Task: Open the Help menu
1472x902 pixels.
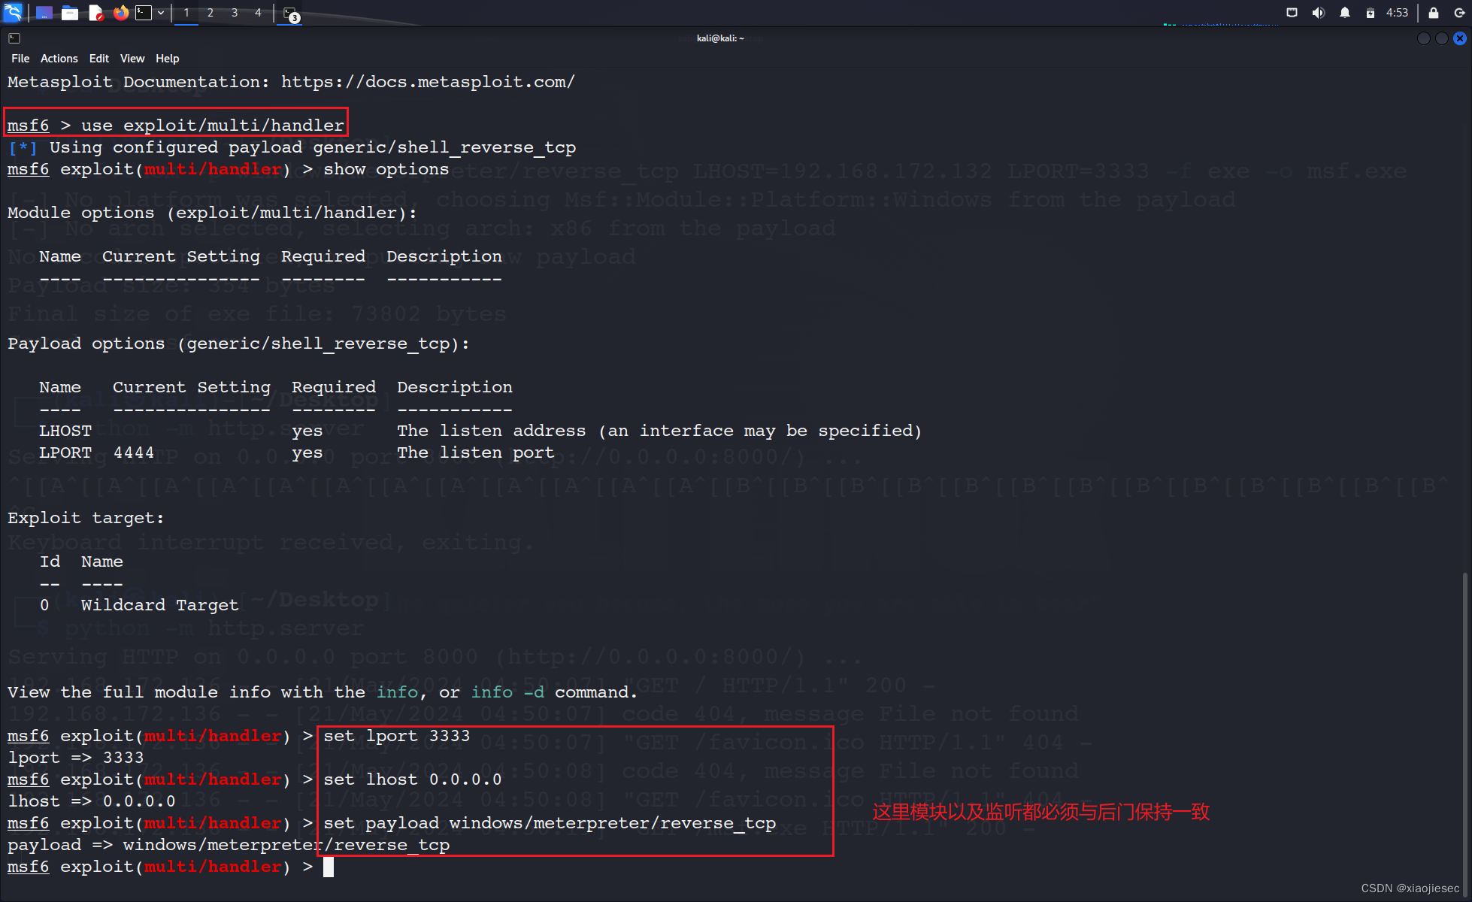Action: [x=167, y=59]
